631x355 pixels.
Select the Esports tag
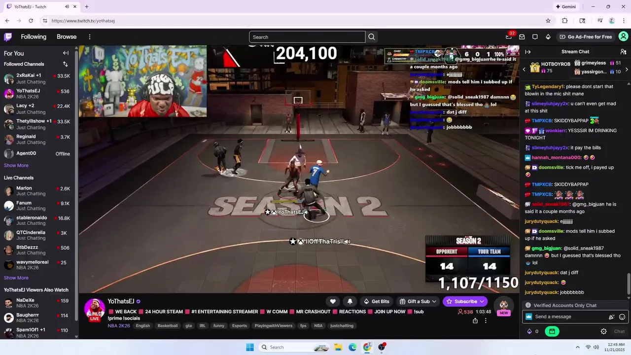(x=239, y=326)
